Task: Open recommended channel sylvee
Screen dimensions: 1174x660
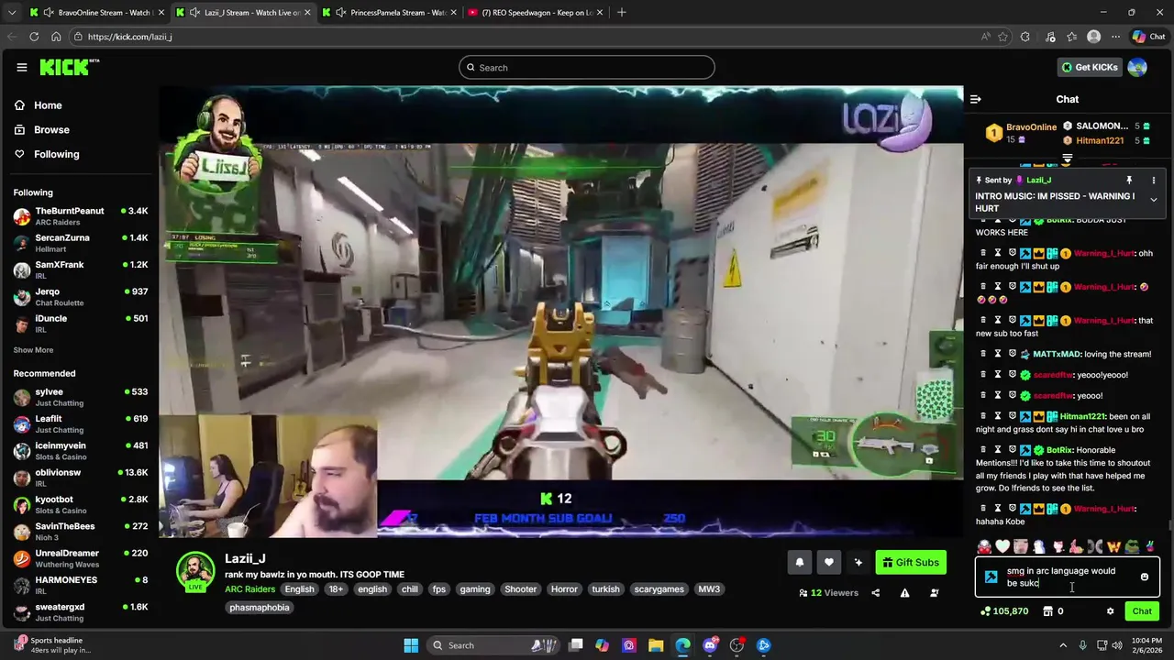Action: 80,397
